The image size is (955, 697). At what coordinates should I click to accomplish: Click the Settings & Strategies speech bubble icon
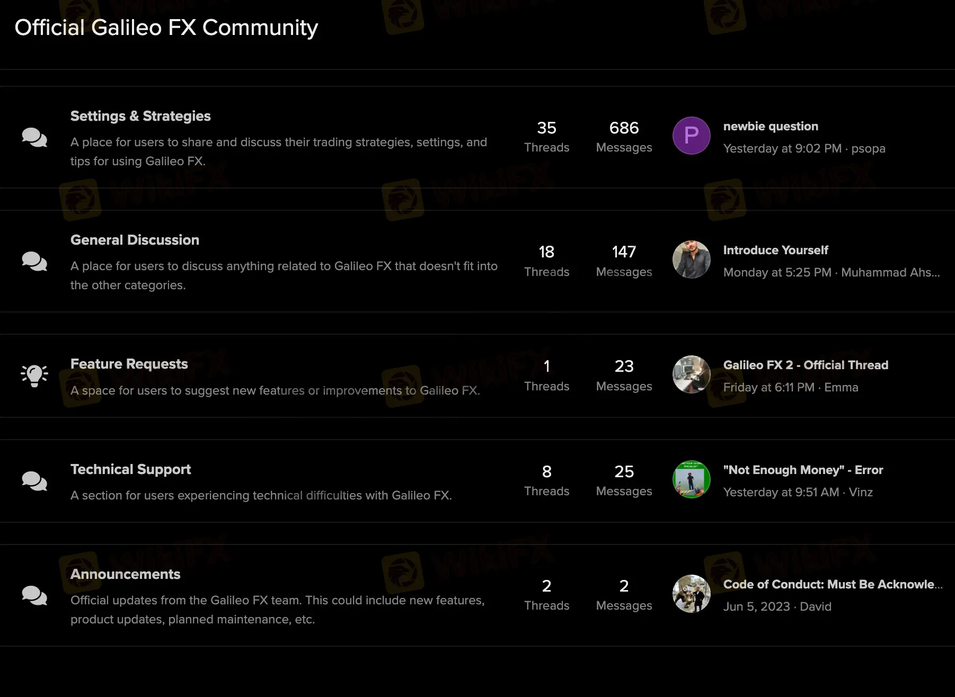pos(34,137)
